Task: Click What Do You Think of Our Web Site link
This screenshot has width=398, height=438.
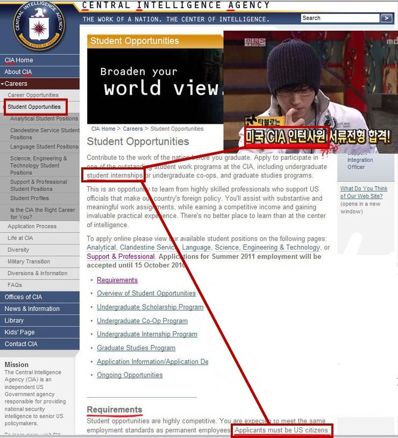Action: pyautogui.click(x=364, y=192)
